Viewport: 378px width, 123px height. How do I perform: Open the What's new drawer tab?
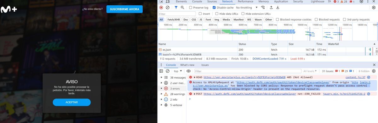point(187,65)
